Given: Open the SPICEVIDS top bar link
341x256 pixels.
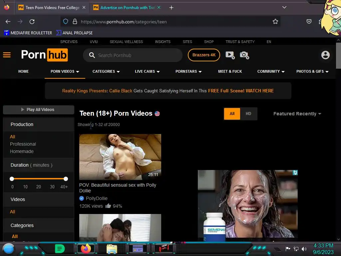Looking at the screenshot, I should 69,42.
